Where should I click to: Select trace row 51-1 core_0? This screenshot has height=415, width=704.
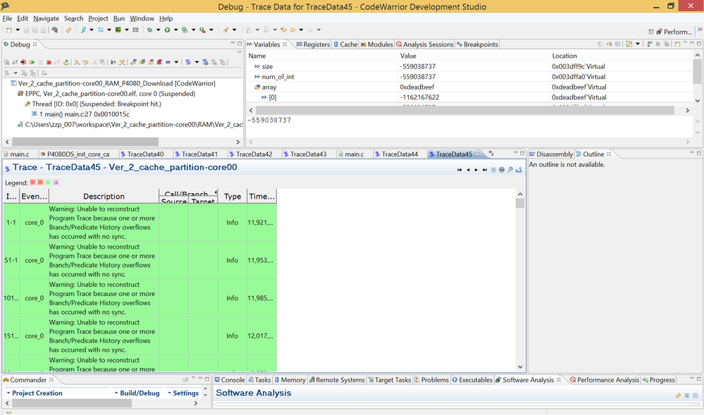click(x=140, y=261)
